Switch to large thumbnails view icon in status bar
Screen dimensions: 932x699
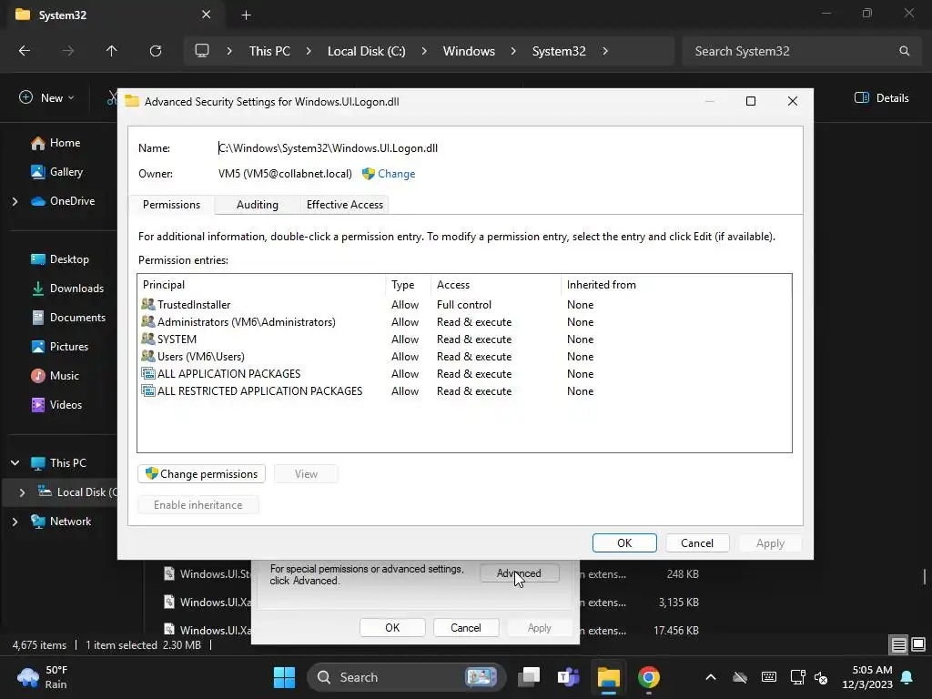(x=918, y=644)
